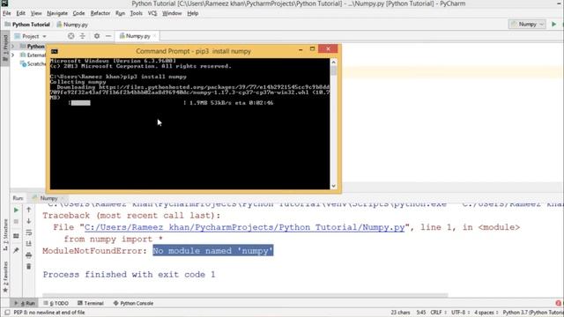Open the Python 3.7 interpreter selector
The height and width of the screenshot is (317, 564).
click(x=533, y=313)
